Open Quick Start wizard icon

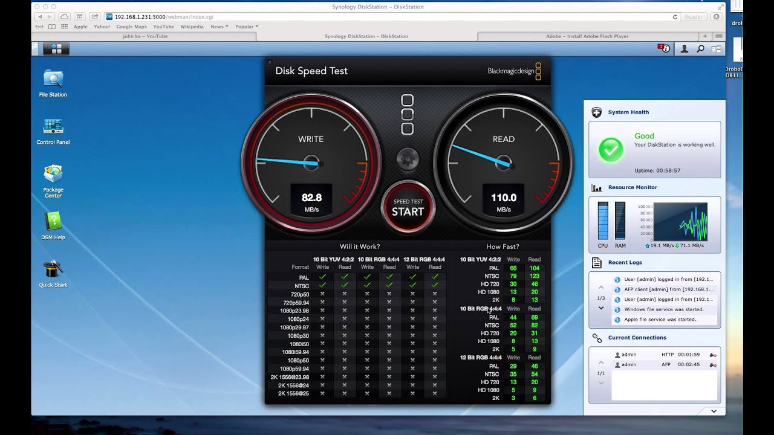[53, 274]
